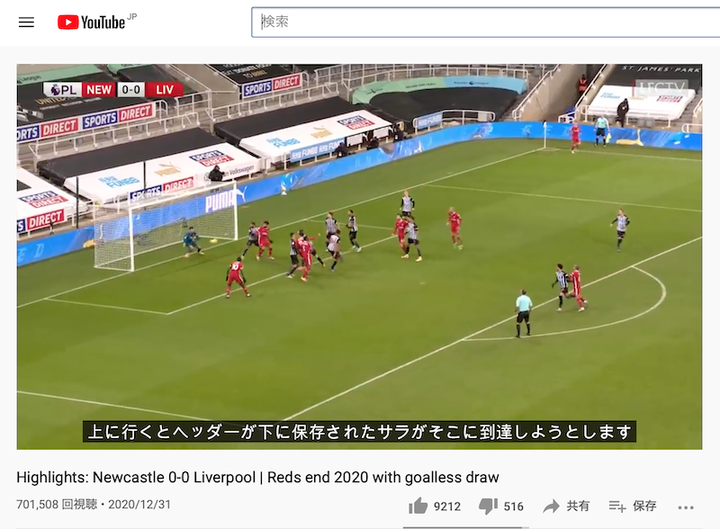
Task: Click the LFCTV watermark on video
Action: (662, 87)
